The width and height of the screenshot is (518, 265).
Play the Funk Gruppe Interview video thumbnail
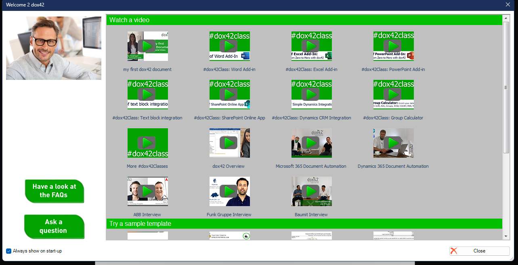pos(229,191)
